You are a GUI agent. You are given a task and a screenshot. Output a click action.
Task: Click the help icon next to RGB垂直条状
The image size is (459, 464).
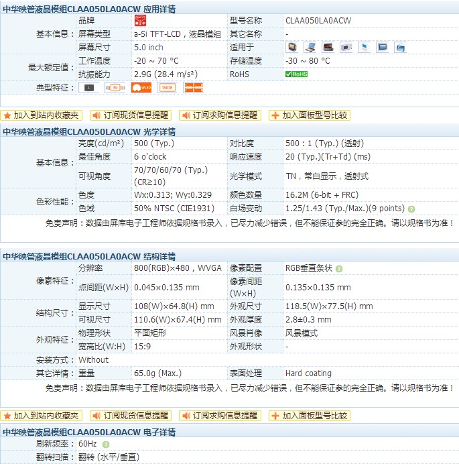(339, 269)
